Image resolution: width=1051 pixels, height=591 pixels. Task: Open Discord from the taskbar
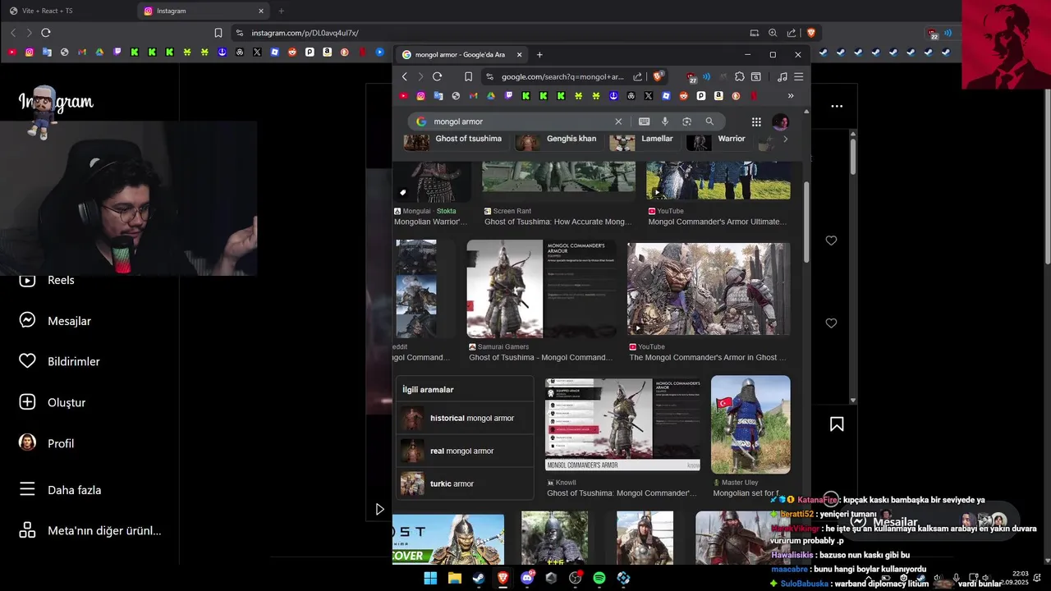pos(527,578)
